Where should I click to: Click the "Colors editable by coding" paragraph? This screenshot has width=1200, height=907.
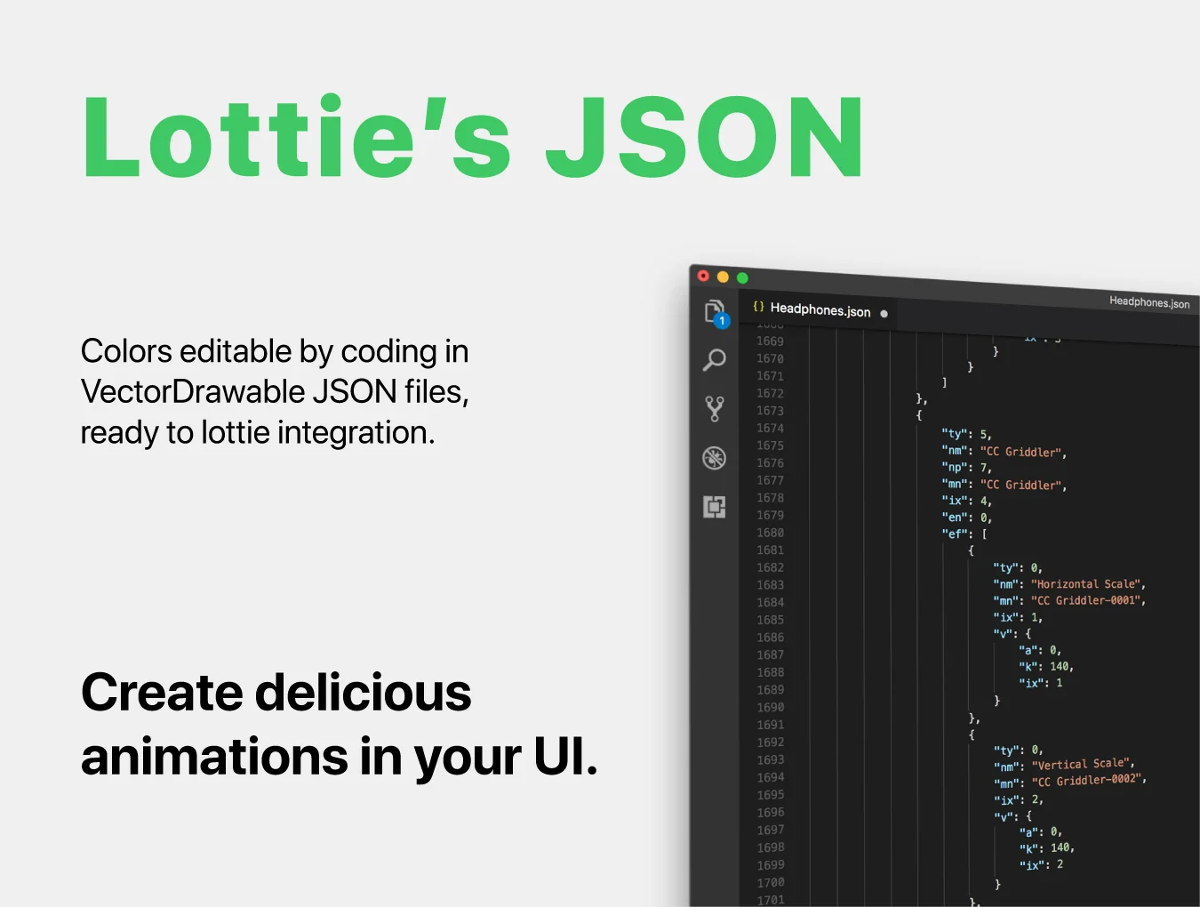(275, 391)
